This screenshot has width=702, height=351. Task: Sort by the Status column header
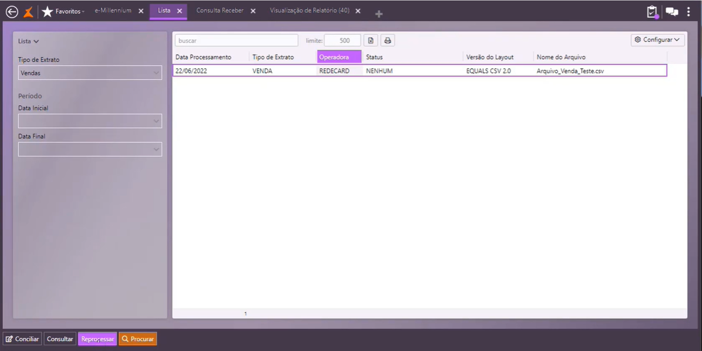click(374, 57)
